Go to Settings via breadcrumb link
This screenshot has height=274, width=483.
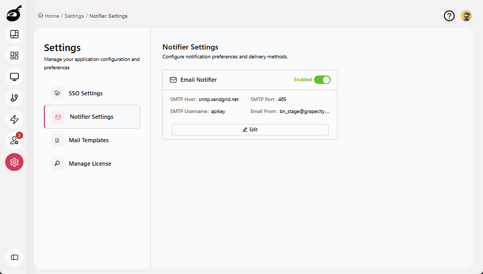pos(74,16)
